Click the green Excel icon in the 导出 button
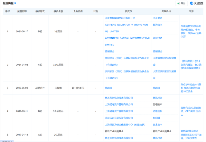The width and height of the screenshot is (206, 142). [x=178, y=4]
